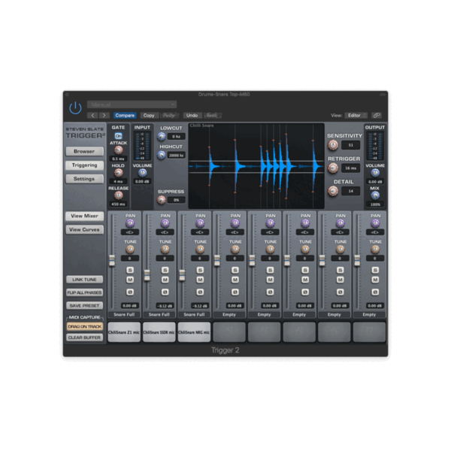Flip phase on ChiliSnare NRG mic channel

[x=200, y=292]
